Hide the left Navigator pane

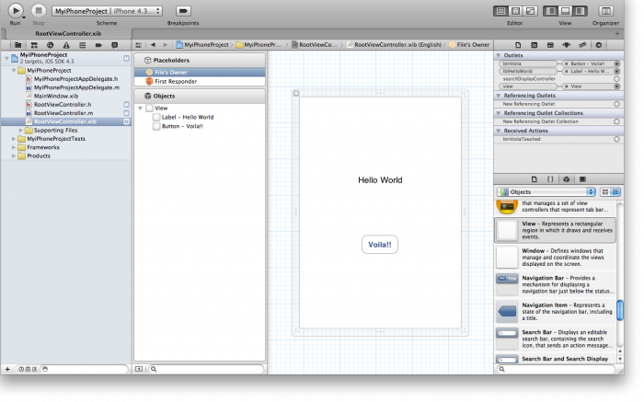551,10
